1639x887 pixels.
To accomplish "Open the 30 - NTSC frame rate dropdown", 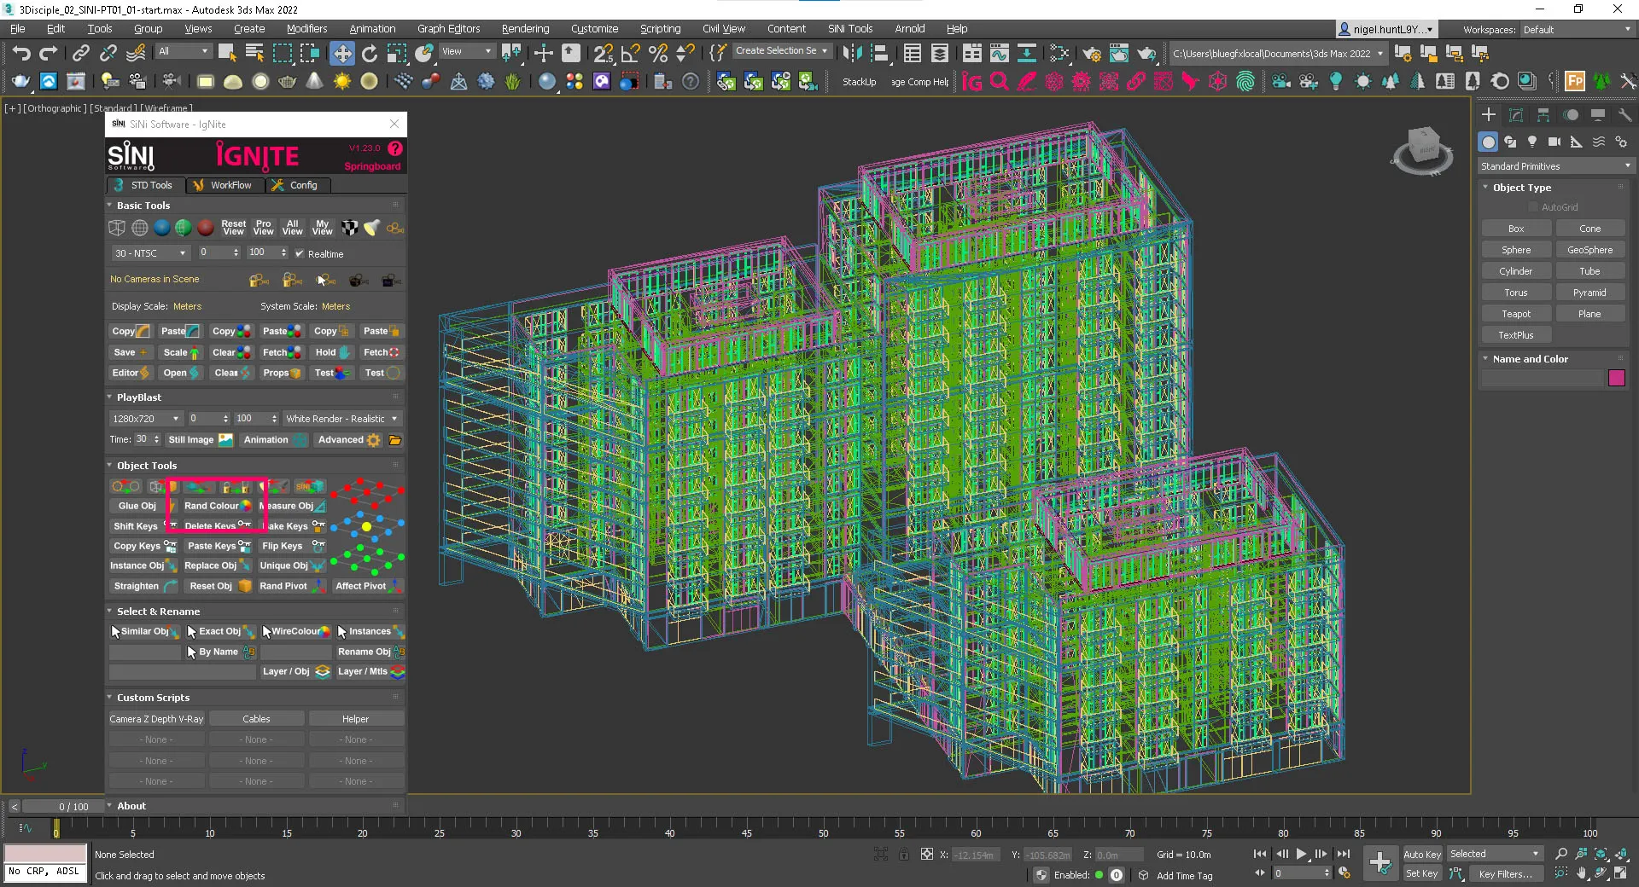I will (x=150, y=253).
